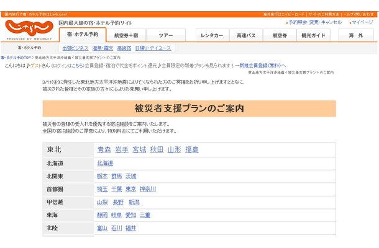Open the ツアー tab
The image size is (379, 248).
pyautogui.click(x=166, y=35)
